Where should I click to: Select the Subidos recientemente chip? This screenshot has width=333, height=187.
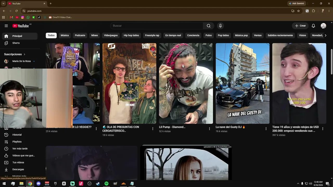[280, 35]
